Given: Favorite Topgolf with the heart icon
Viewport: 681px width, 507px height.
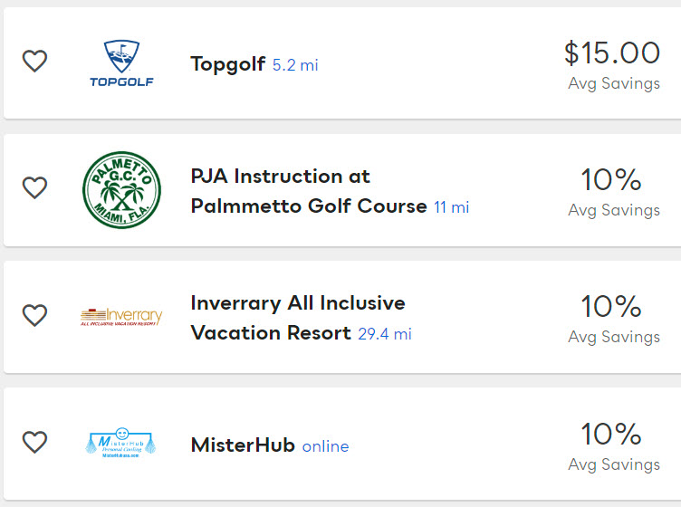Looking at the screenshot, I should [34, 62].
